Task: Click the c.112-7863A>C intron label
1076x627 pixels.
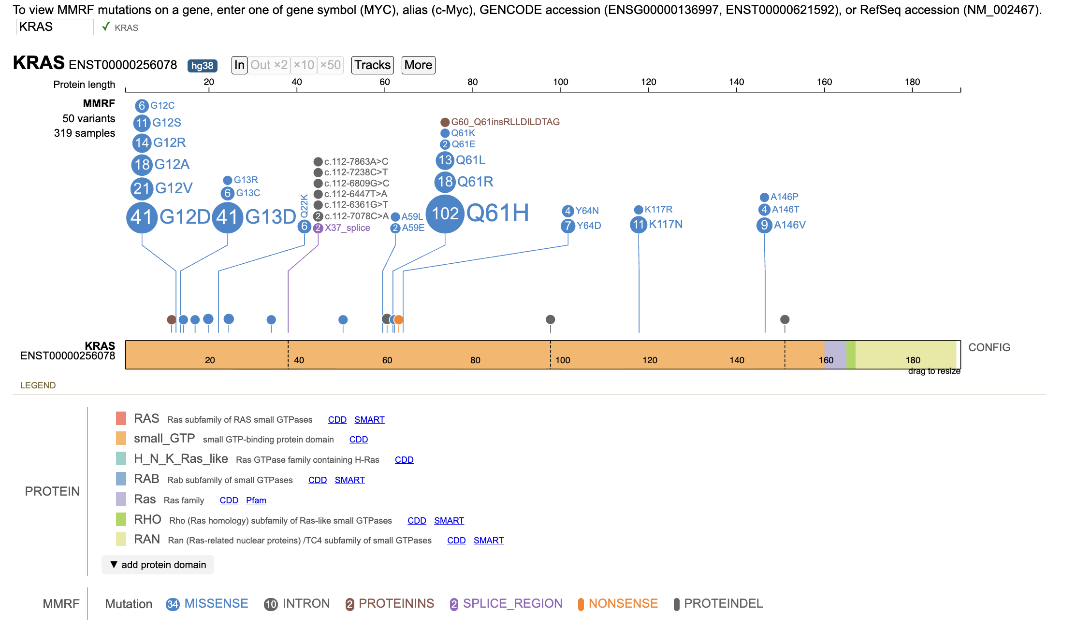Action: pyautogui.click(x=356, y=162)
